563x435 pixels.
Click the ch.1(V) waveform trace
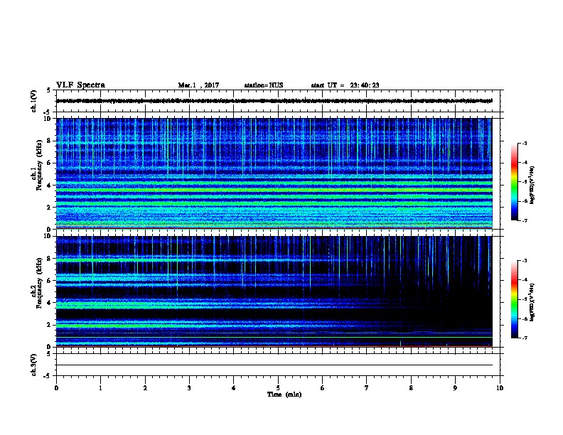point(274,101)
